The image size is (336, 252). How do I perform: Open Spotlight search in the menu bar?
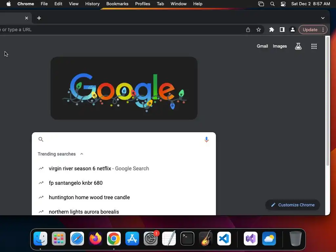[272, 4]
